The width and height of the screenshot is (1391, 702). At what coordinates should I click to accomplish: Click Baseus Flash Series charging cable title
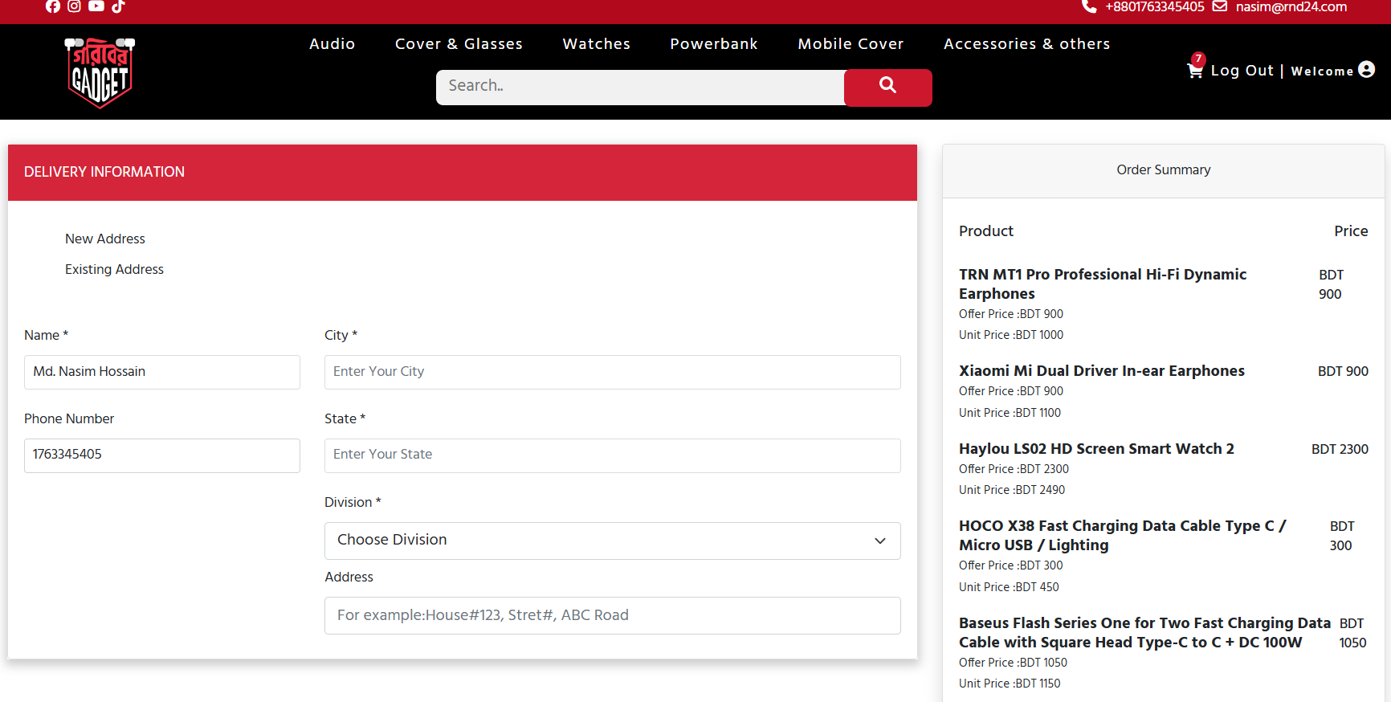tap(1144, 633)
